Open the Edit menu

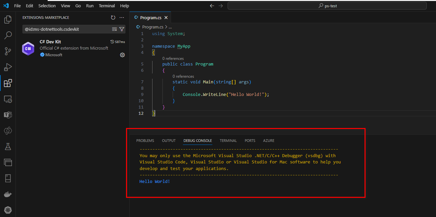[x=29, y=6]
